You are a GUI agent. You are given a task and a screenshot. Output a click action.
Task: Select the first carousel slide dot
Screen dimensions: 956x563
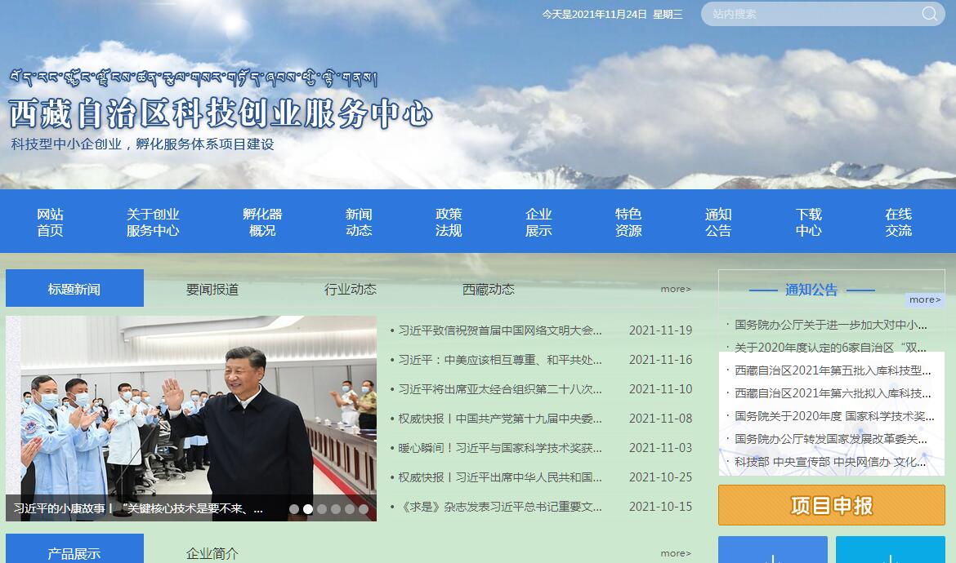coord(294,509)
